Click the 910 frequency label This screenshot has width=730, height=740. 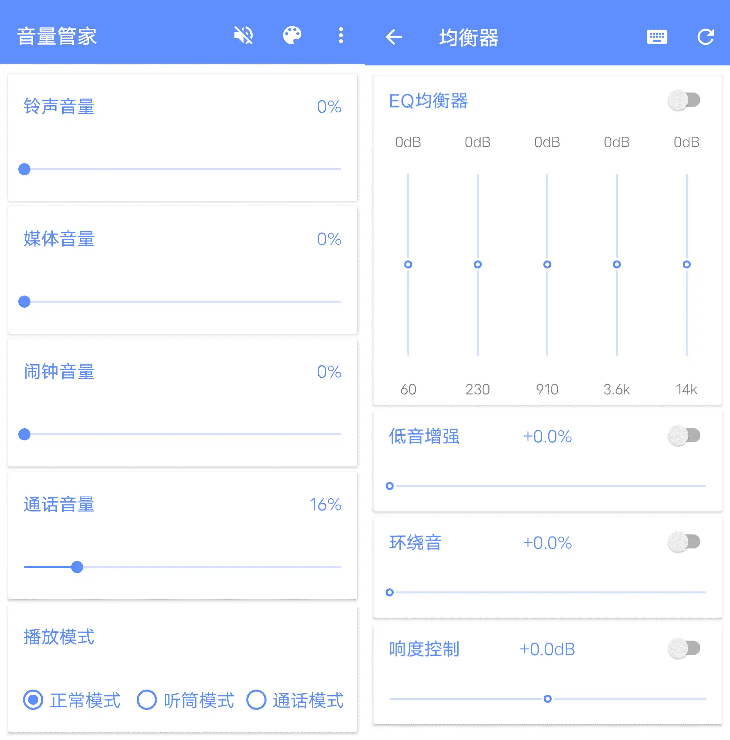pos(547,389)
